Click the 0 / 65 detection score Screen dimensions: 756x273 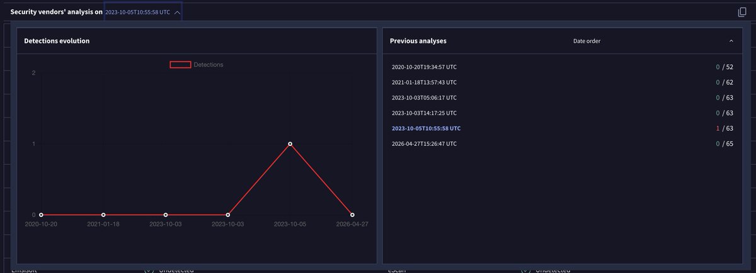click(724, 143)
